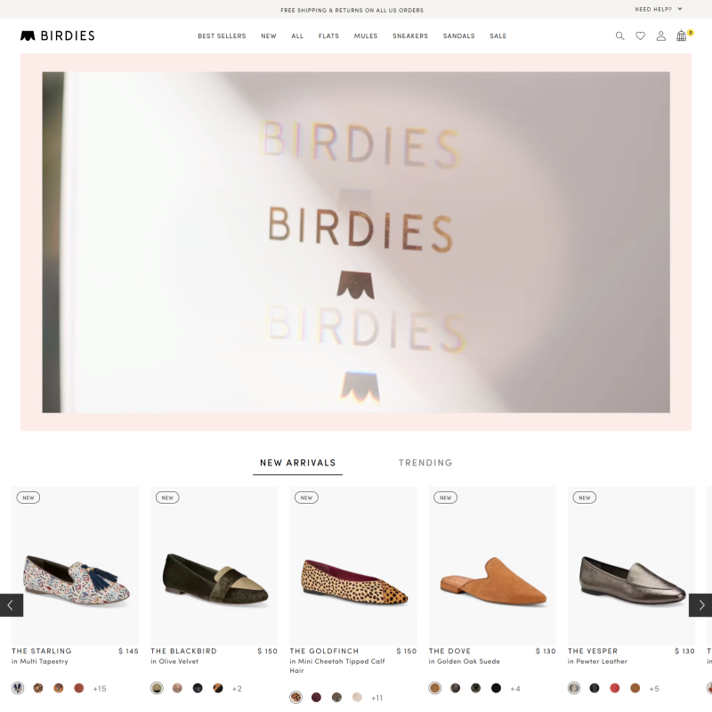Show Blackbird +2 more colors
The image size is (712, 712).
(237, 689)
